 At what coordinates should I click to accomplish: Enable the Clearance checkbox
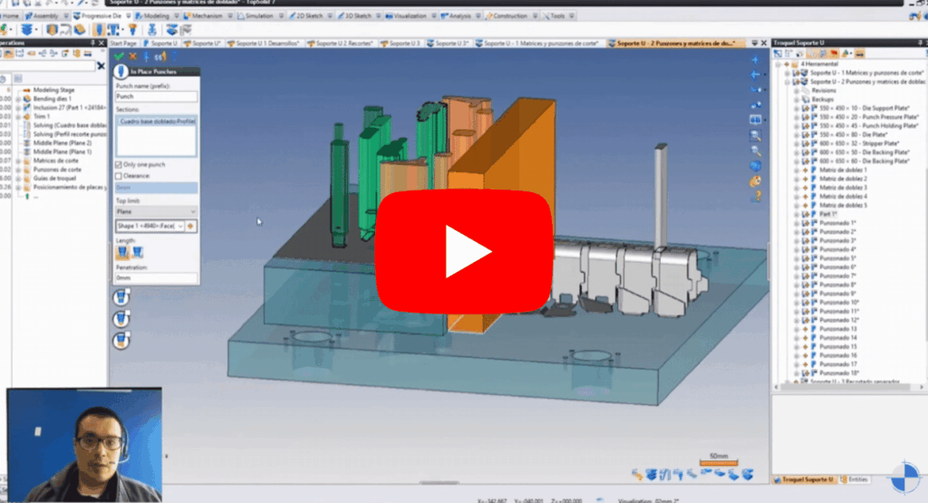point(119,176)
